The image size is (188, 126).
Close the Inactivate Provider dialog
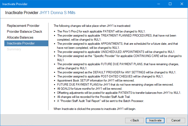[x=182, y=4]
